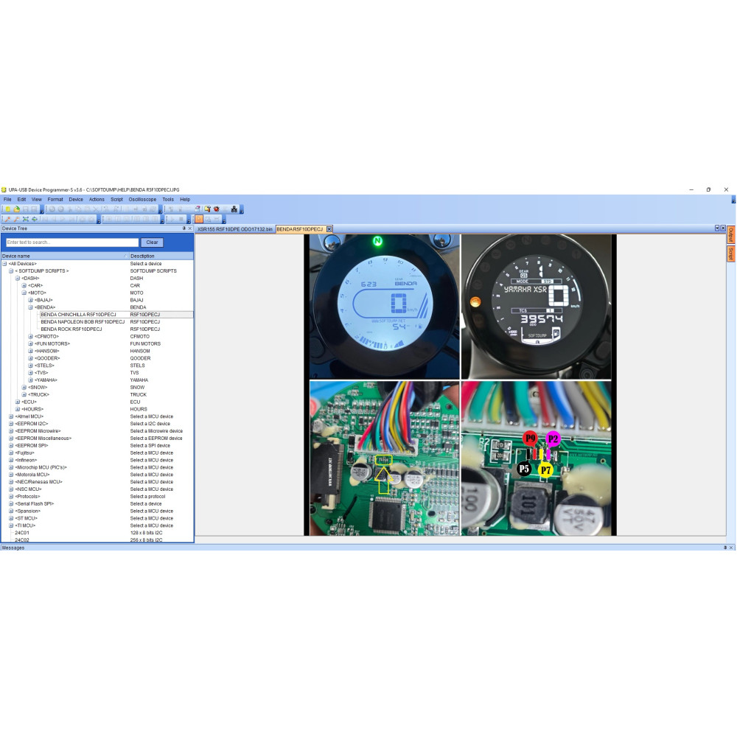Pin the Device Tree panel
Viewport: 737px width, 737px height.
(184, 228)
